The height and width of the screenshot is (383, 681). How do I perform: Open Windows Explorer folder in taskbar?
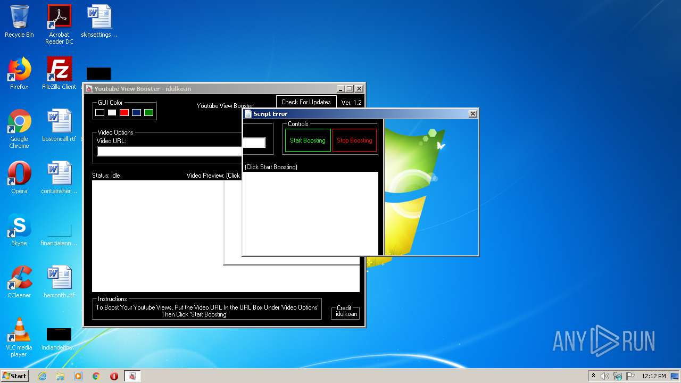[x=60, y=376]
